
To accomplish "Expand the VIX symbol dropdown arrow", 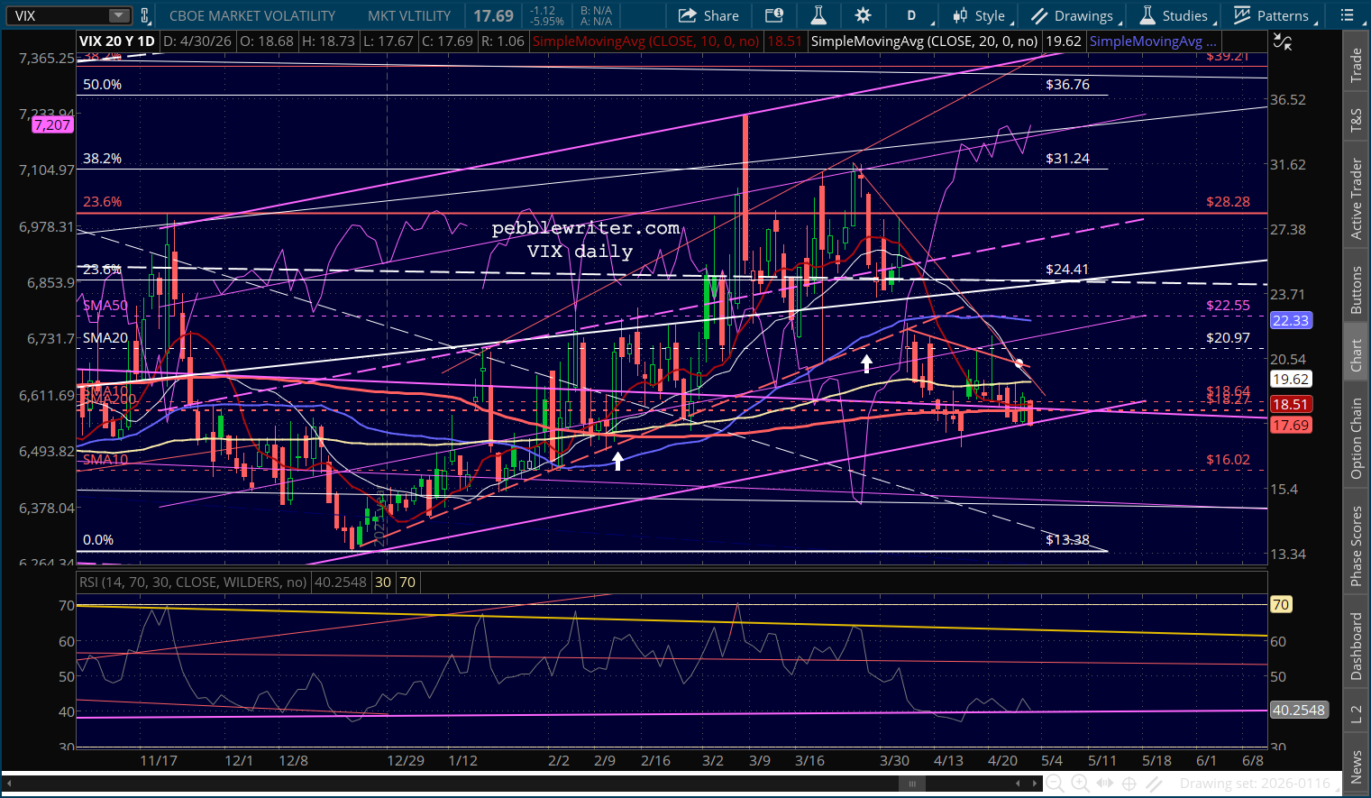I will click(x=119, y=15).
